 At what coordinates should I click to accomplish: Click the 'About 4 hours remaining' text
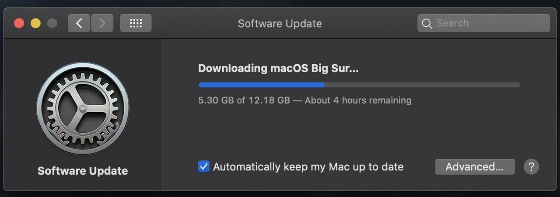pyautogui.click(x=358, y=100)
